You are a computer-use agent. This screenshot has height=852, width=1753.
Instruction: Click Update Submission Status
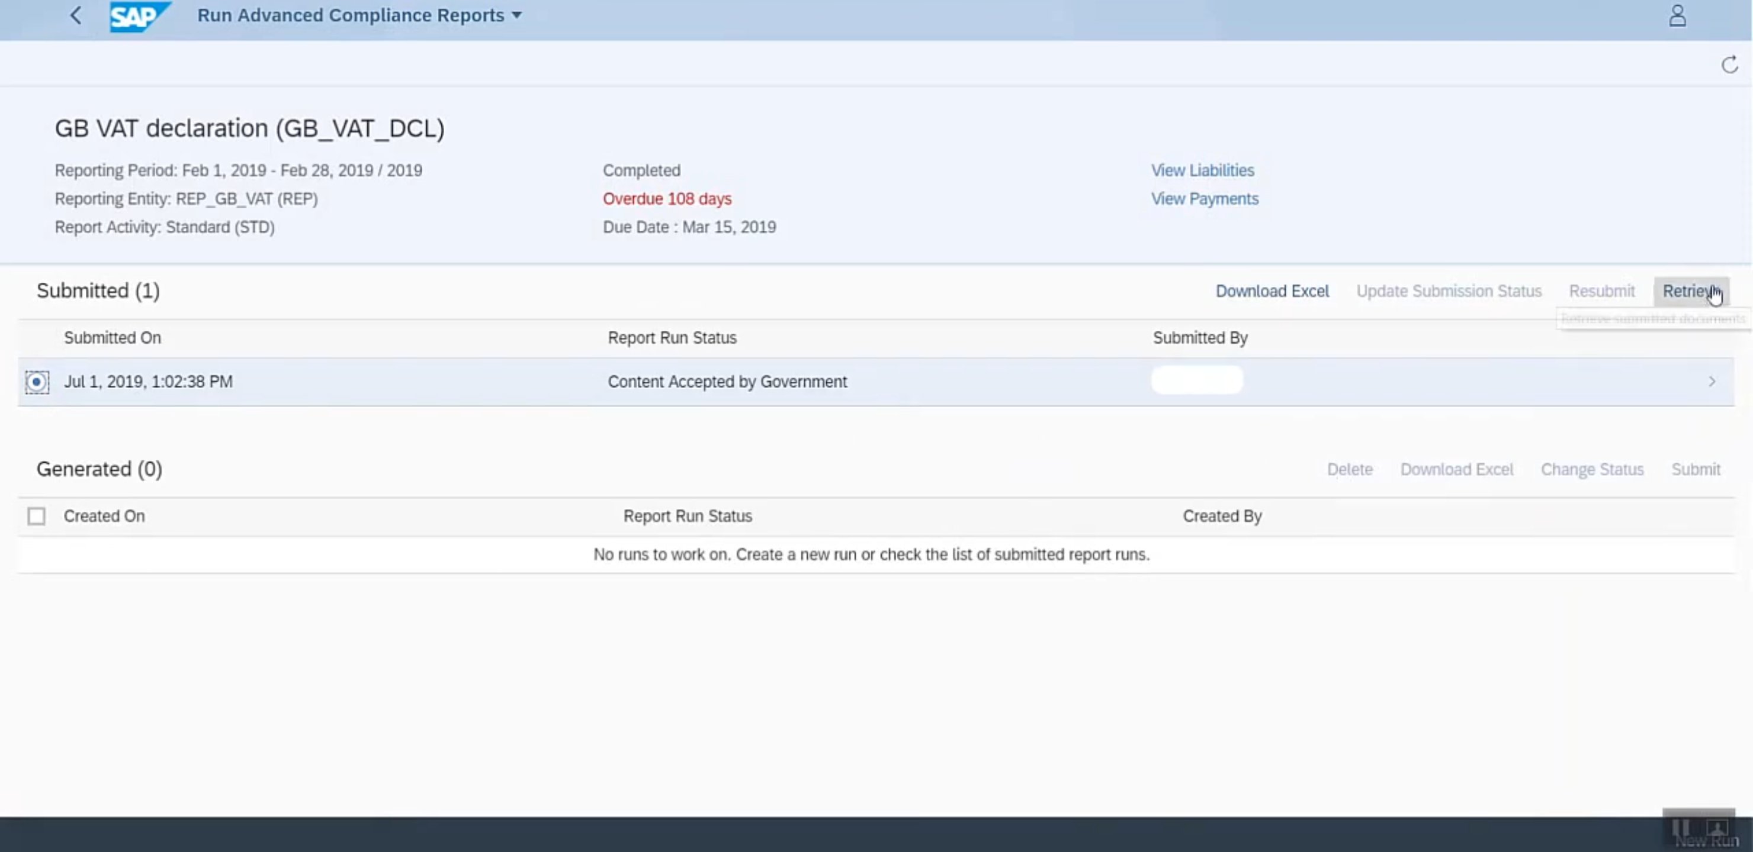1448,291
